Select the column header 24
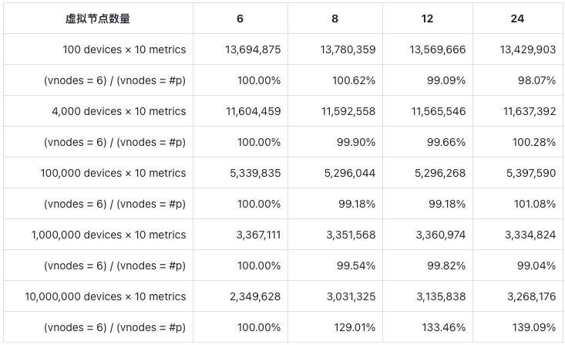This screenshot has width=565, height=345. [x=517, y=19]
